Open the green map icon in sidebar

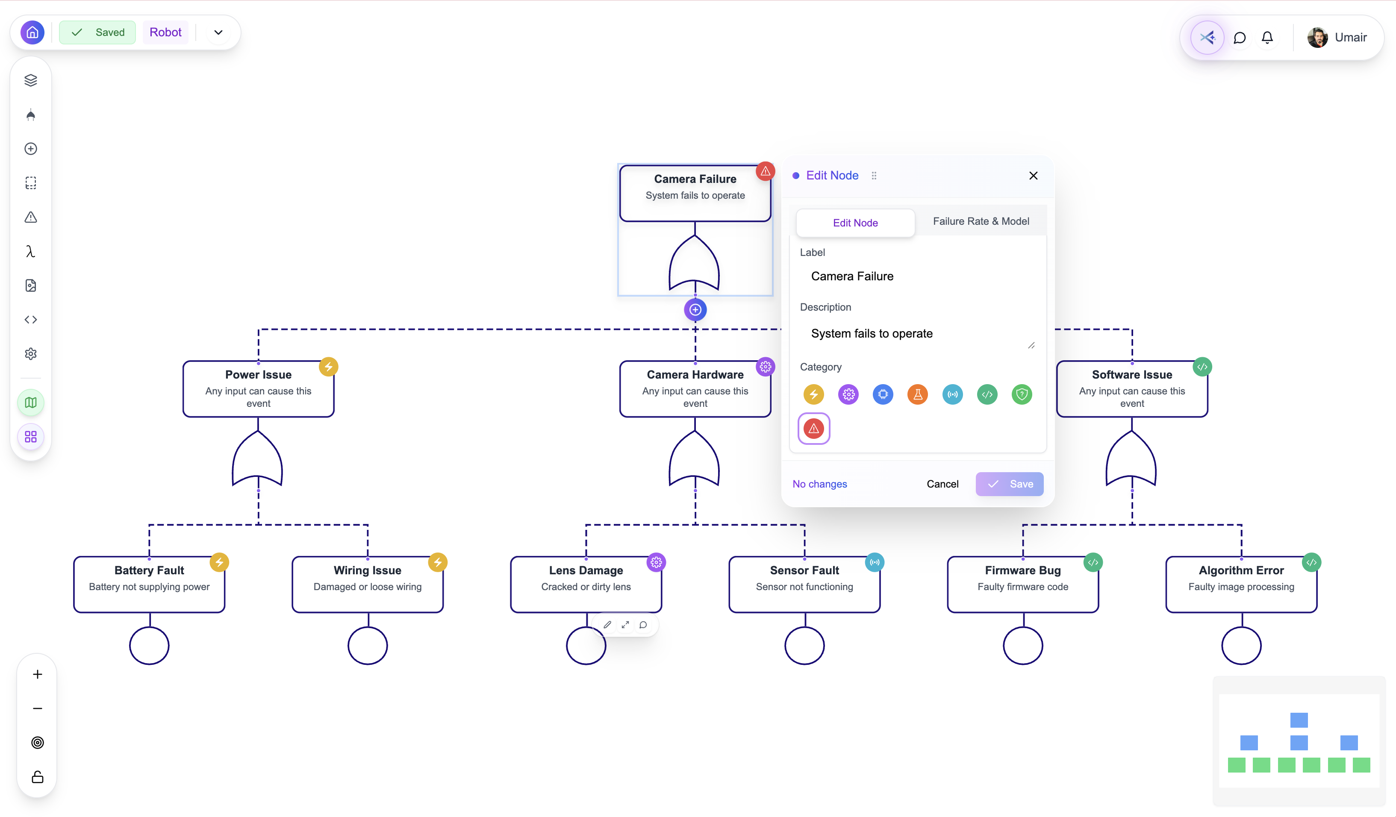click(30, 402)
